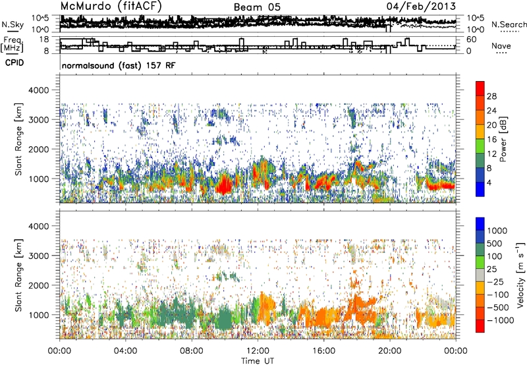Click the "Time UT" axis title
Image resolution: width=527 pixels, height=365 pixels.
(258, 360)
